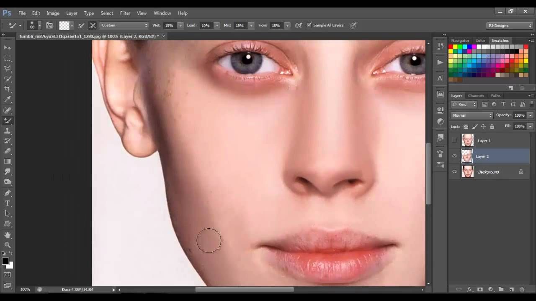Select the Gradient tool
This screenshot has height=301, width=536.
tap(8, 162)
